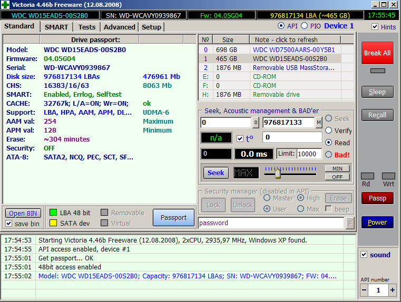Click the Break All button

tap(377, 53)
